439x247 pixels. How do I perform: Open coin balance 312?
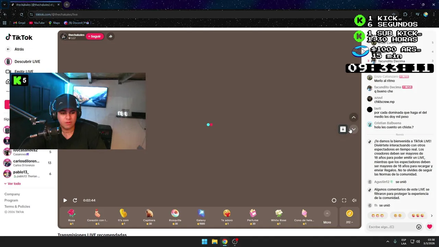click(x=349, y=217)
